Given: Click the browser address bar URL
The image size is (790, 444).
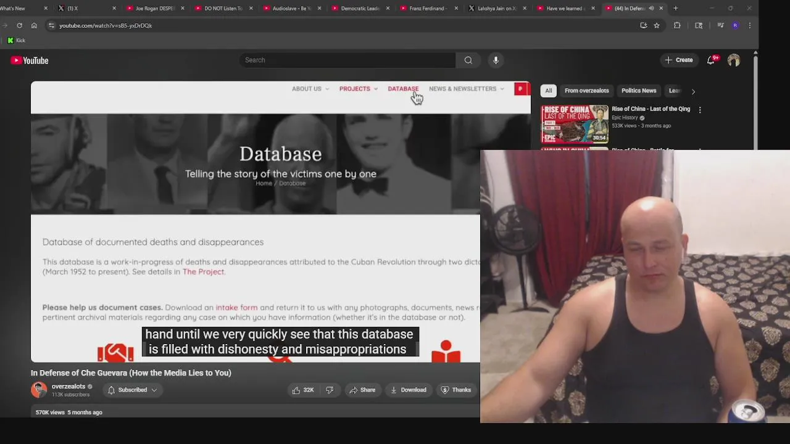Looking at the screenshot, I should [106, 25].
